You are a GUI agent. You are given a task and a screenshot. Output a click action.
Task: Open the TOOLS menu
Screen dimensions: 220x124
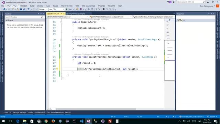click(55, 6)
